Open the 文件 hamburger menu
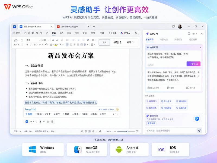 16,33
